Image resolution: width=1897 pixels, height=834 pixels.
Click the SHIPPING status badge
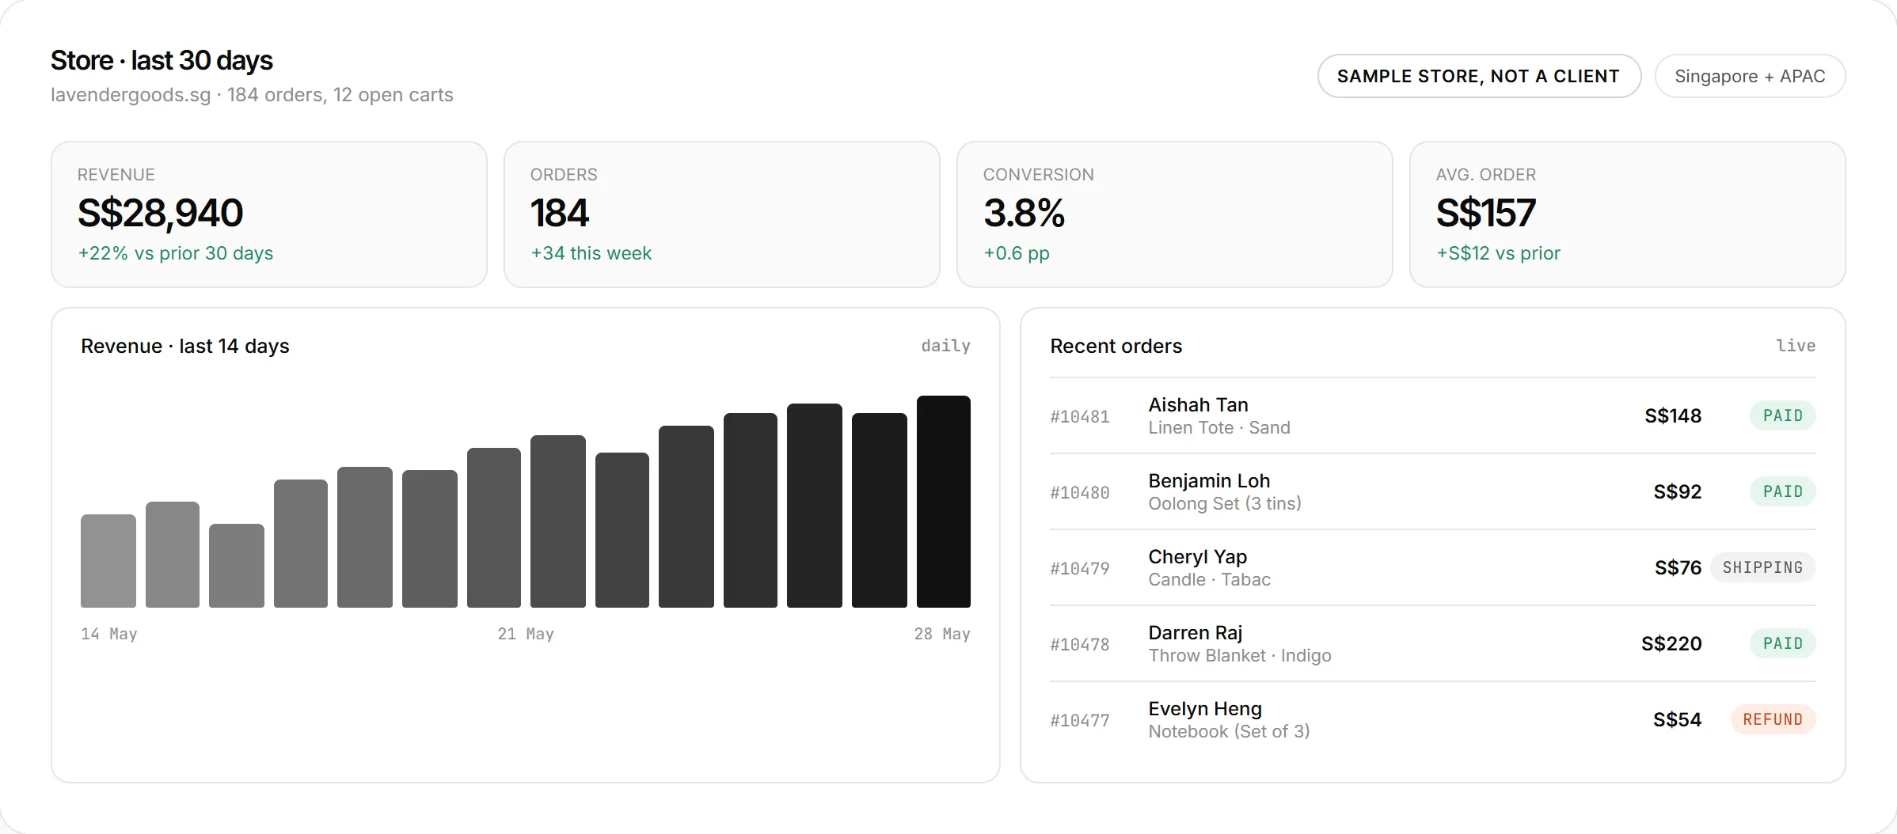[1763, 567]
